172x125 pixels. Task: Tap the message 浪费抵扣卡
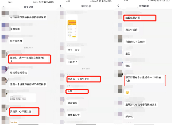[x=74, y=115]
